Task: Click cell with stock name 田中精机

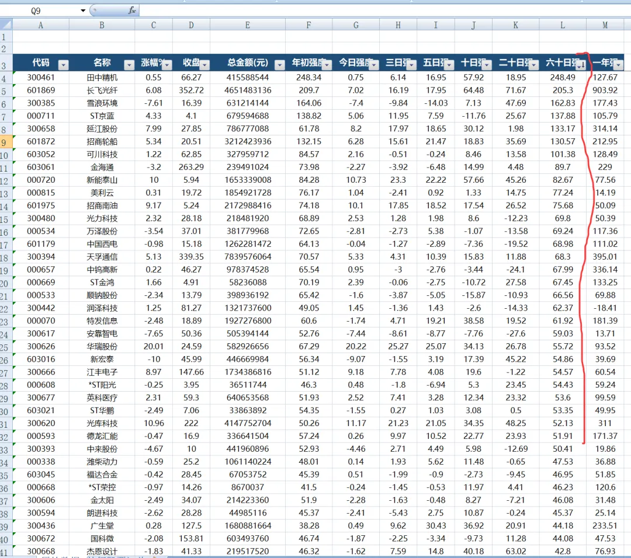Action: coord(102,77)
